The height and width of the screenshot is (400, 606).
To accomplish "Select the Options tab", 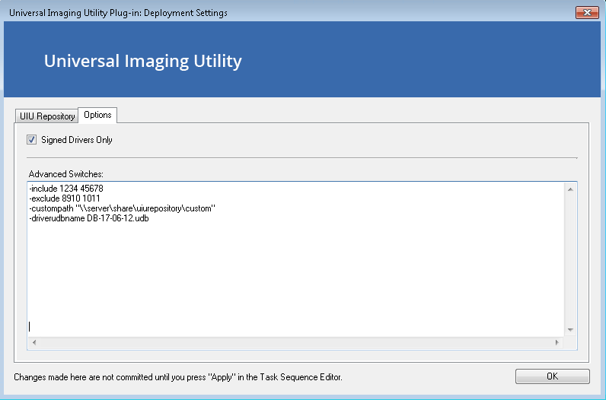I will point(97,115).
